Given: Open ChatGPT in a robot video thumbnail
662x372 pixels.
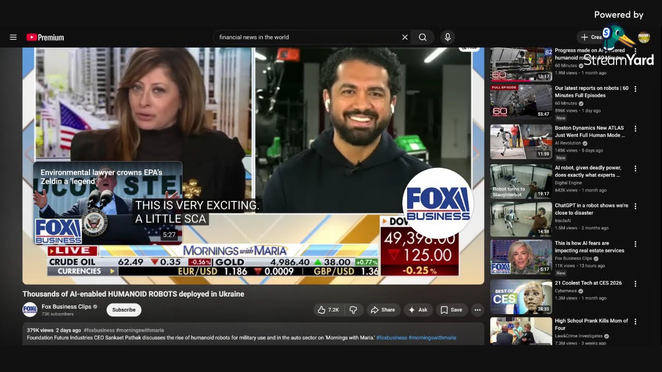Looking at the screenshot, I should (521, 219).
